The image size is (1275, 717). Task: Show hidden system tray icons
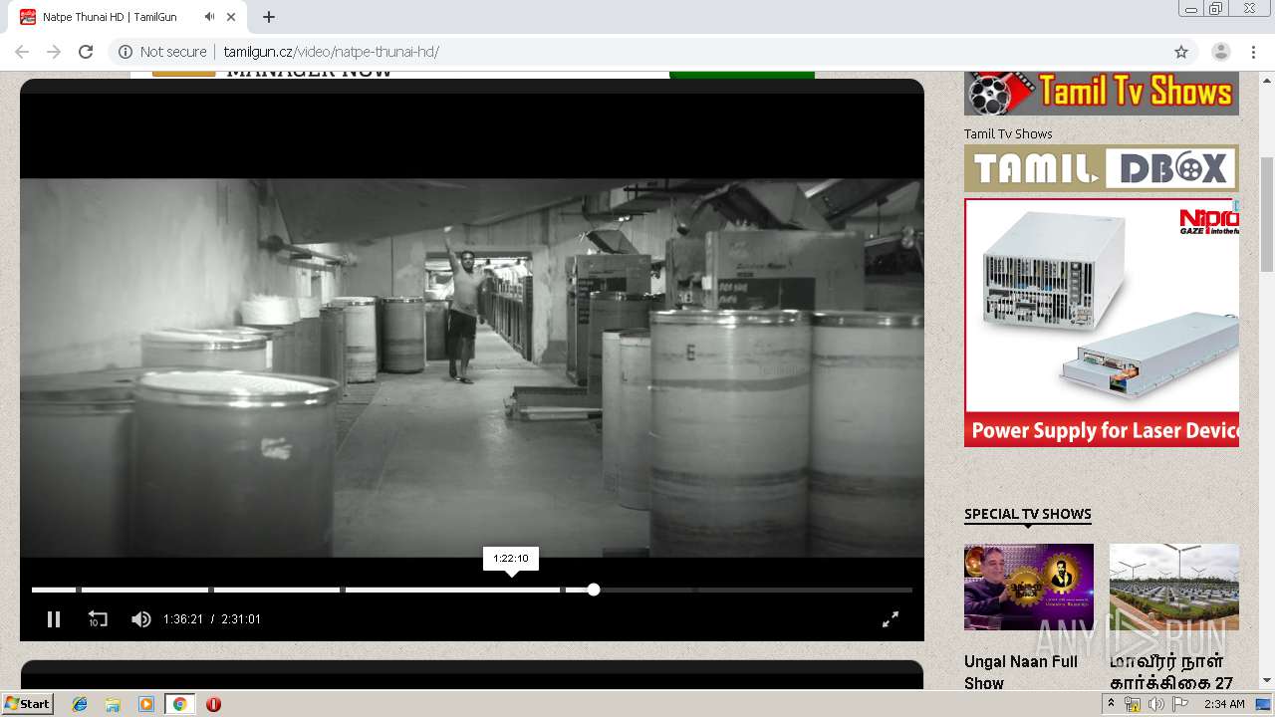coord(1111,704)
